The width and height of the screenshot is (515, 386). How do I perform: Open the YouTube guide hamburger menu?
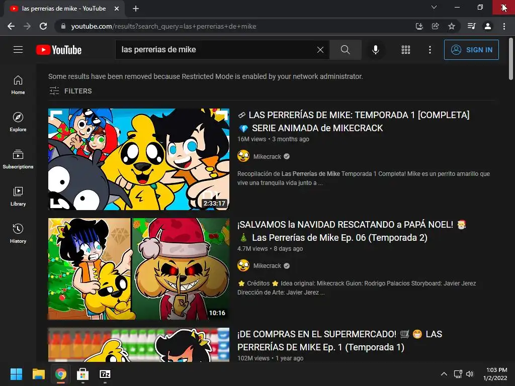click(18, 50)
